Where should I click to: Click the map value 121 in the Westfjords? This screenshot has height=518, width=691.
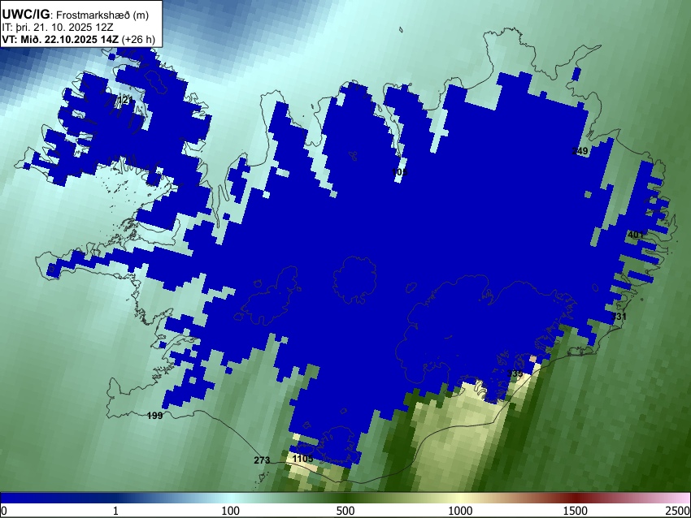125,101
